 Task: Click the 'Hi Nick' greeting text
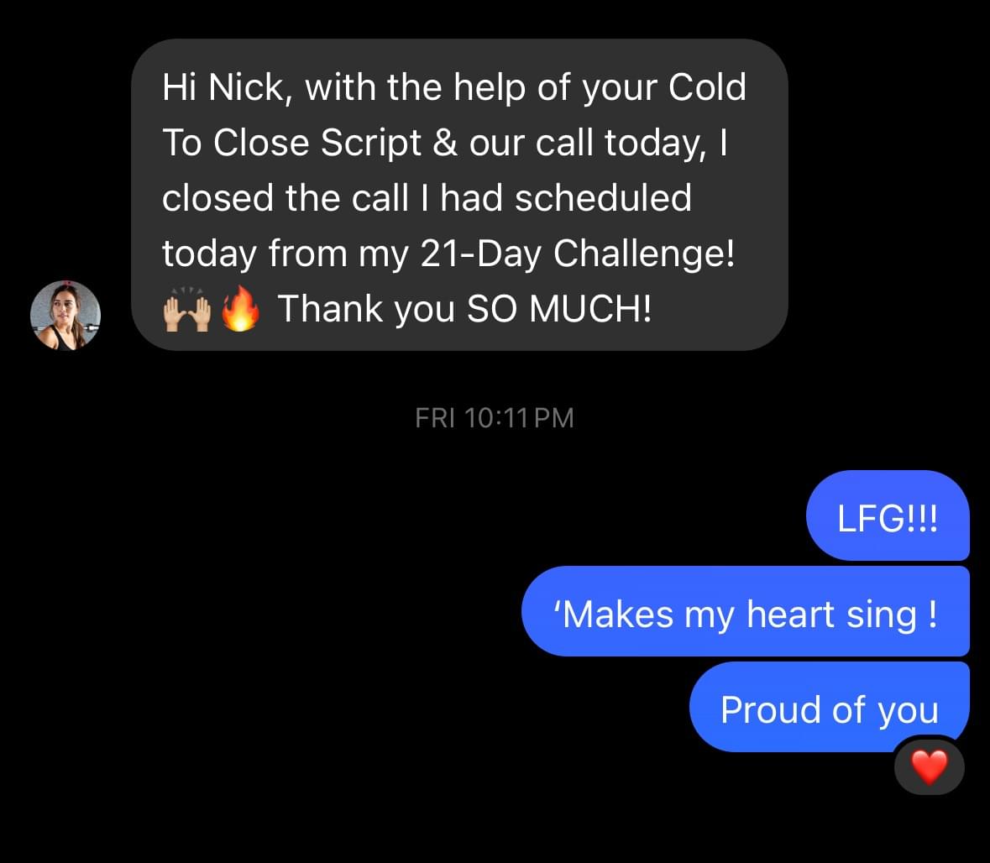(223, 87)
